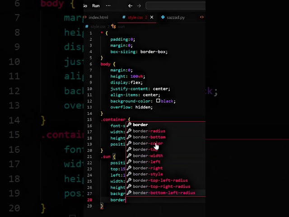Click the HTML icon on index.html tab

pyautogui.click(x=85, y=17)
